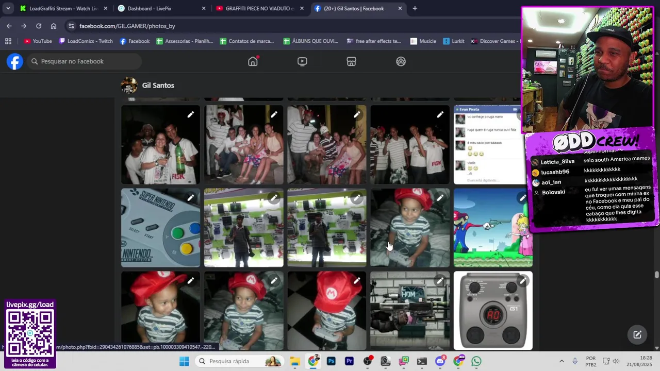This screenshot has width=660, height=371.
Task: Click the Pesquisa rápida taskbar search box
Action: (239, 361)
